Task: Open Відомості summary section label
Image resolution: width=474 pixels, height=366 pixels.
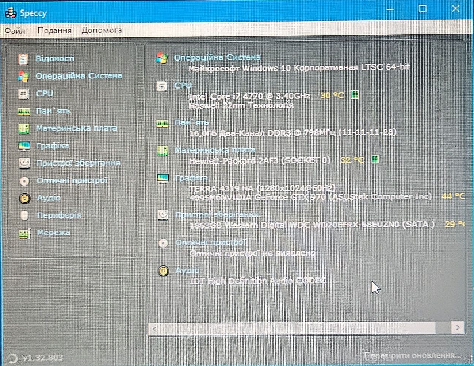Action: tap(55, 58)
